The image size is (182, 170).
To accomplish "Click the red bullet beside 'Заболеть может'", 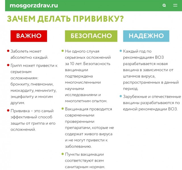I will 8,51.
